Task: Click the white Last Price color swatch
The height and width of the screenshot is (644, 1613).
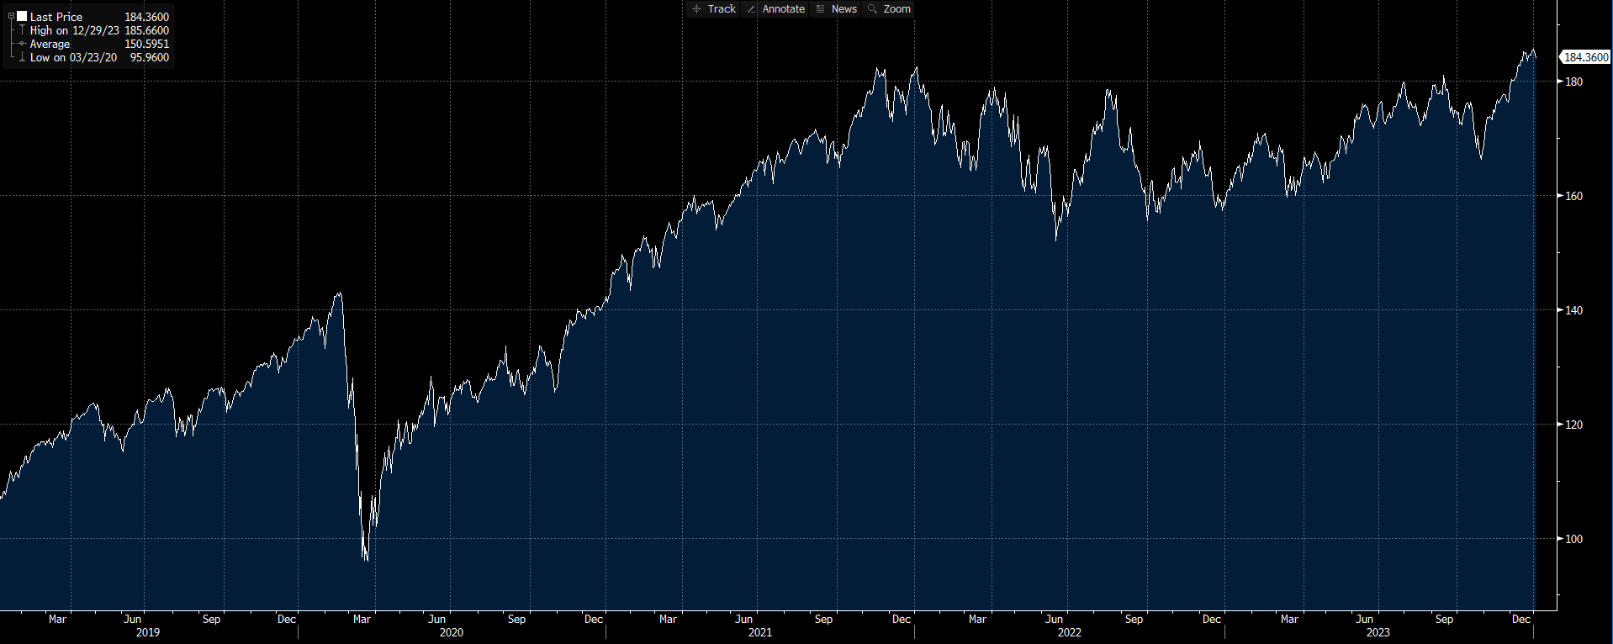Action: [x=22, y=17]
